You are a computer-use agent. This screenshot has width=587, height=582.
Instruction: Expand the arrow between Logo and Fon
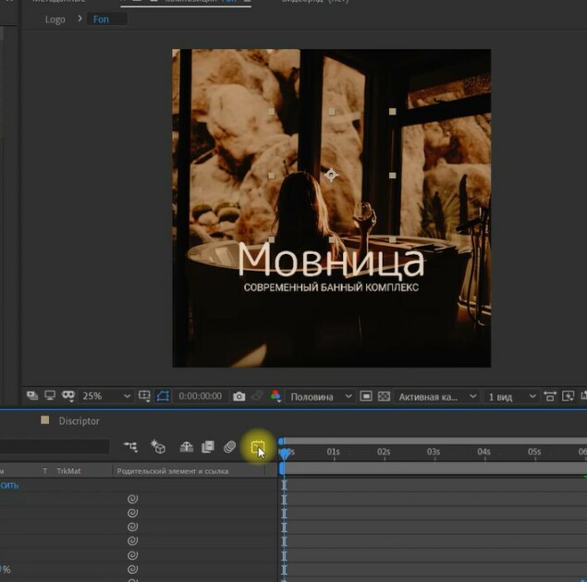point(79,18)
